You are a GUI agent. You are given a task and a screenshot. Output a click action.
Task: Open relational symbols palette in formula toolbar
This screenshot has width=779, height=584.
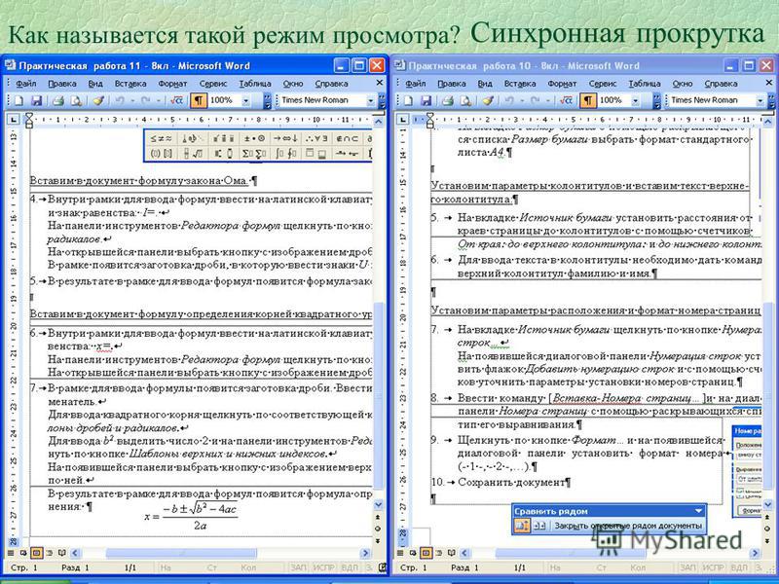point(162,138)
